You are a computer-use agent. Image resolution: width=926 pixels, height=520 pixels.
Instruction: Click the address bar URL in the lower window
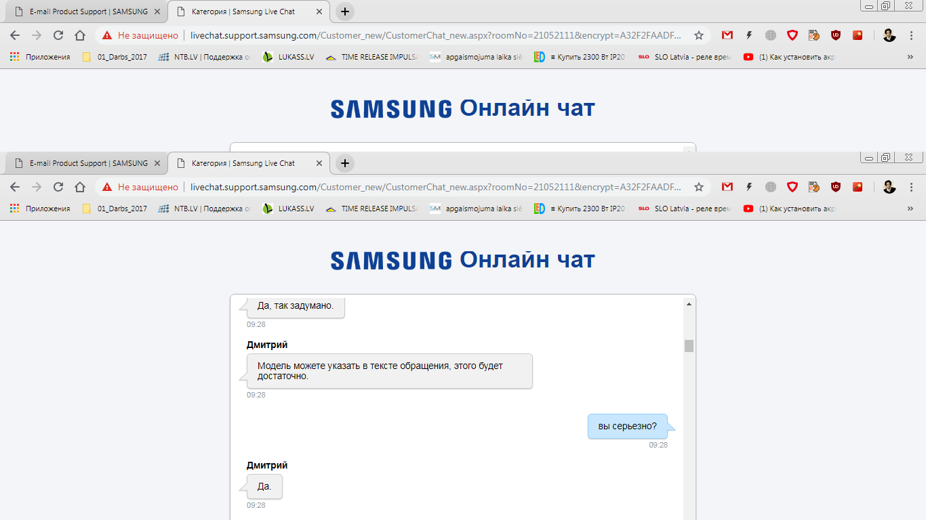pos(435,187)
